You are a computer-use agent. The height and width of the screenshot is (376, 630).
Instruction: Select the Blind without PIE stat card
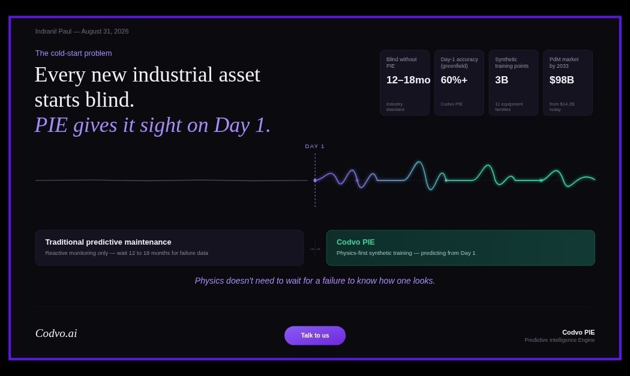404,83
